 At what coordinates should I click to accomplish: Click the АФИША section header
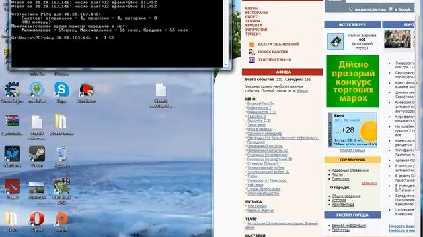[x=282, y=72]
